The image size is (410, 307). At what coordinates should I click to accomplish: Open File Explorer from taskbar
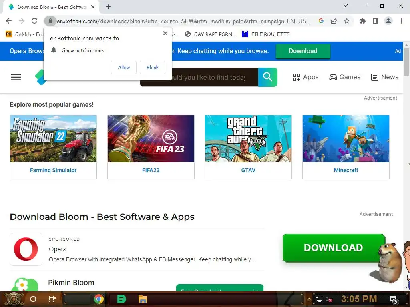(143, 299)
